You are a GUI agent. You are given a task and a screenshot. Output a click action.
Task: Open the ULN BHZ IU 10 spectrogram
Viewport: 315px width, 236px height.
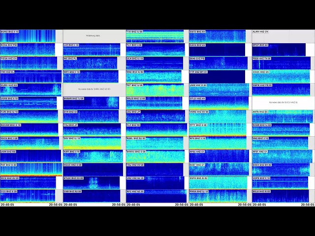pyautogui.click(x=155, y=63)
